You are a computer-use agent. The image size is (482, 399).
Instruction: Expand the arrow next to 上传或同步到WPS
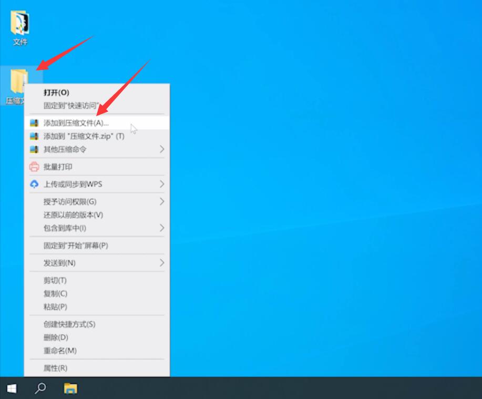pos(162,184)
